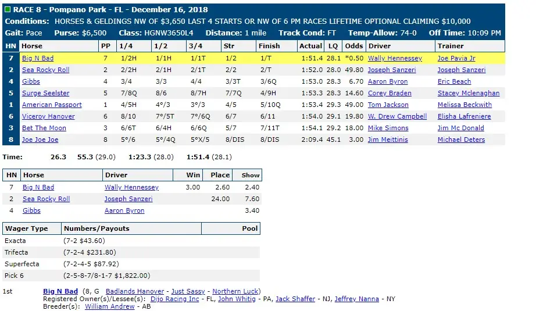Open the Big N Bad horse link in results table
Screen dimensions: 536x311
click(38, 58)
